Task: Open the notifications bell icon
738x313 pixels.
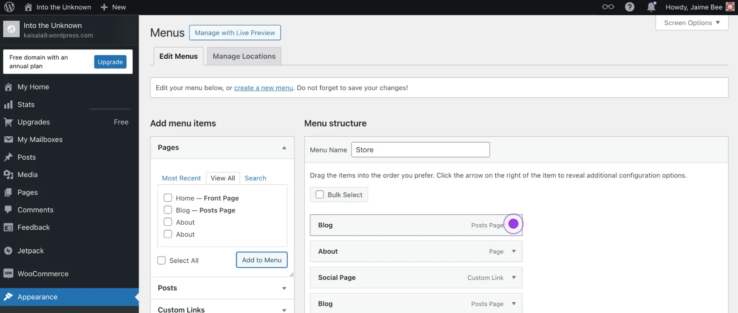Action: pos(651,7)
